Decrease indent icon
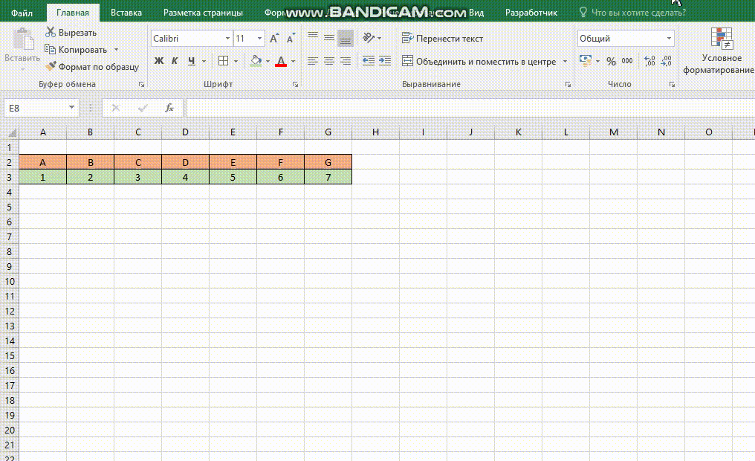Viewport: 755px width, 461px height. (x=369, y=61)
